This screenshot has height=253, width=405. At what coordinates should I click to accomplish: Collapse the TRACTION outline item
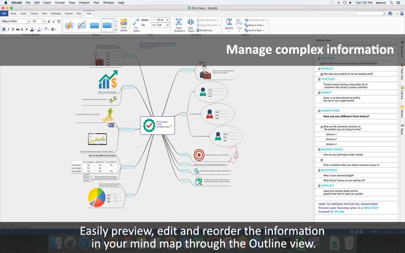pyautogui.click(x=319, y=79)
